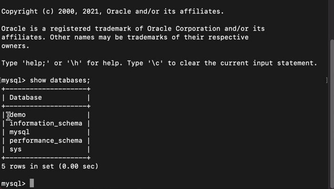
Task: Click the bottom 'mysql>' prompt text
Action: click(13, 183)
